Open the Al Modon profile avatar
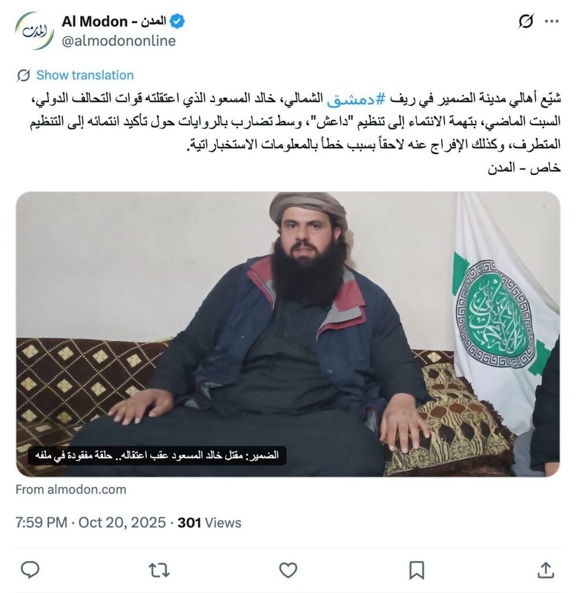The width and height of the screenshot is (576, 593). [x=34, y=31]
